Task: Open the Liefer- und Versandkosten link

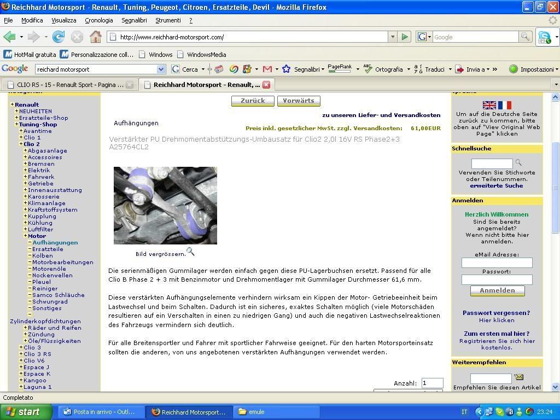Action: [x=381, y=115]
